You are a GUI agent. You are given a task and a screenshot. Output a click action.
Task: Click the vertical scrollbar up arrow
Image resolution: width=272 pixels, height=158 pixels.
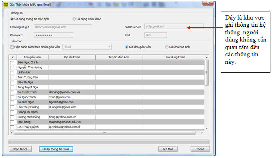(x=207, y=57)
